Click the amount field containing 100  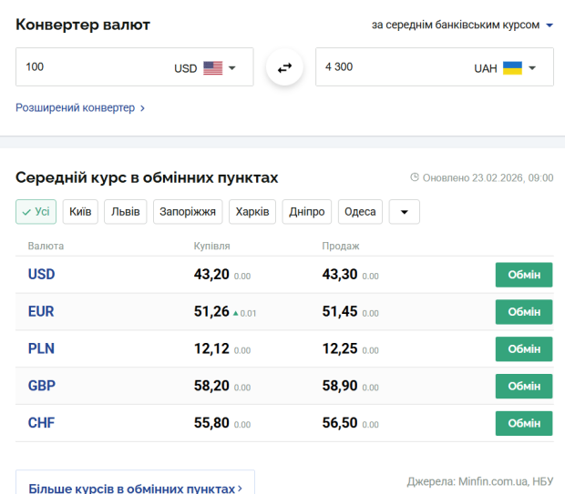(x=91, y=67)
